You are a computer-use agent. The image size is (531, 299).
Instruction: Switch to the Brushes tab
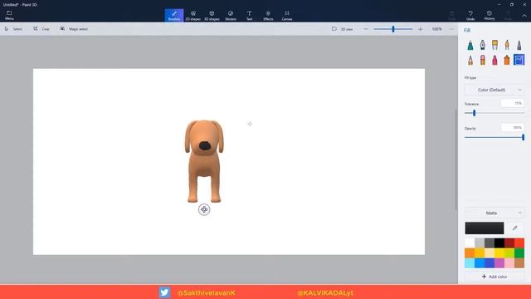point(174,15)
